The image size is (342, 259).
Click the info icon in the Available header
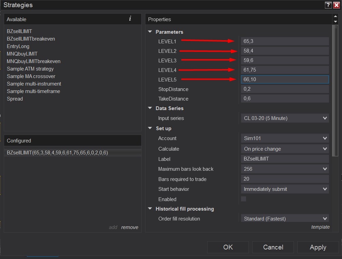pyautogui.click(x=130, y=19)
